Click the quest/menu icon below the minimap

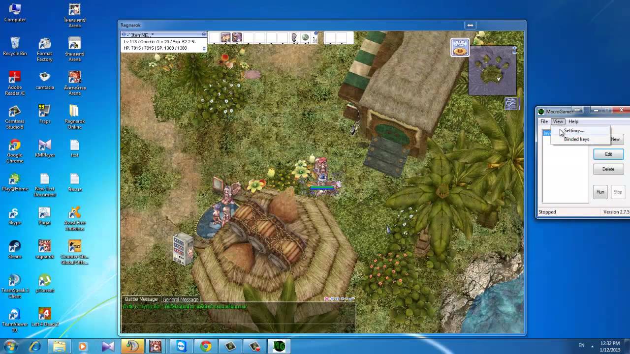pos(510,104)
